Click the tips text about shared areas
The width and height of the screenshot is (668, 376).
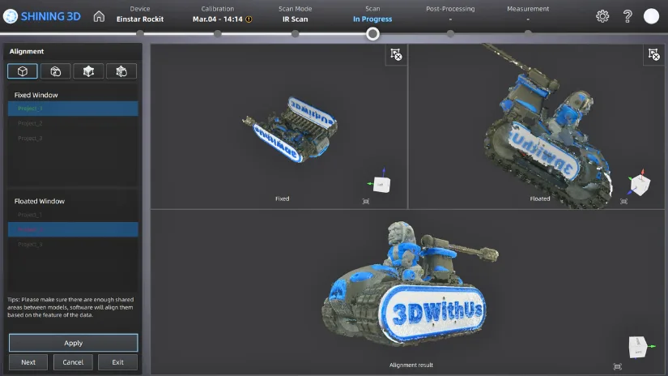pyautogui.click(x=70, y=307)
